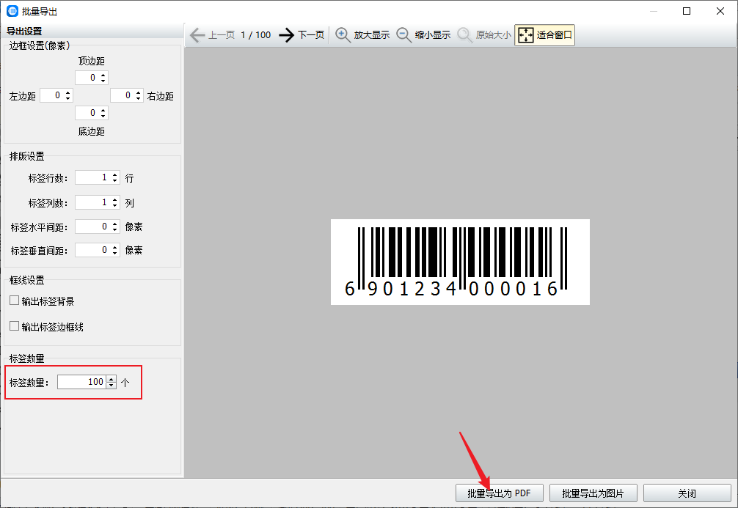Click the 批量导出 app icon in title bar
The height and width of the screenshot is (508, 738).
[x=12, y=11]
